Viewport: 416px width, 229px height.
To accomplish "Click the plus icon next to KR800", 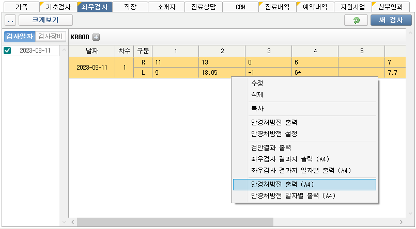I will pyautogui.click(x=96, y=37).
